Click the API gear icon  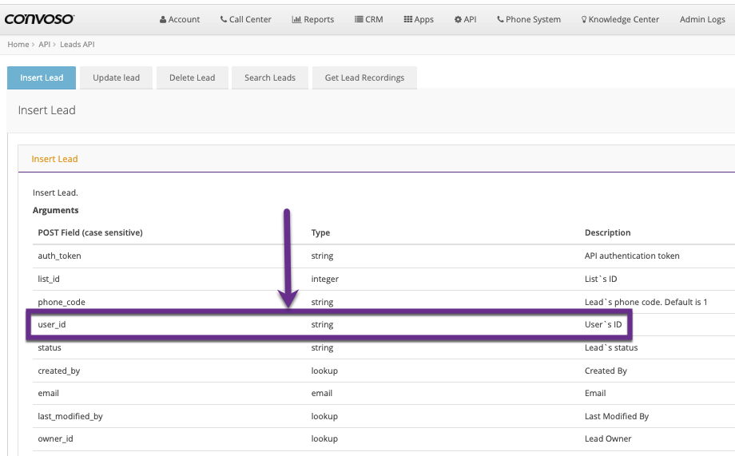pos(458,19)
